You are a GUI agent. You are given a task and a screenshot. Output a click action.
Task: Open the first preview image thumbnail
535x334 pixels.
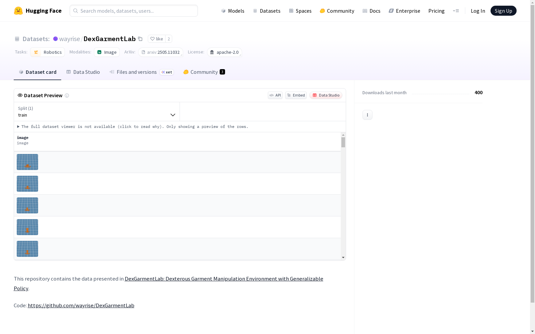pos(27,162)
